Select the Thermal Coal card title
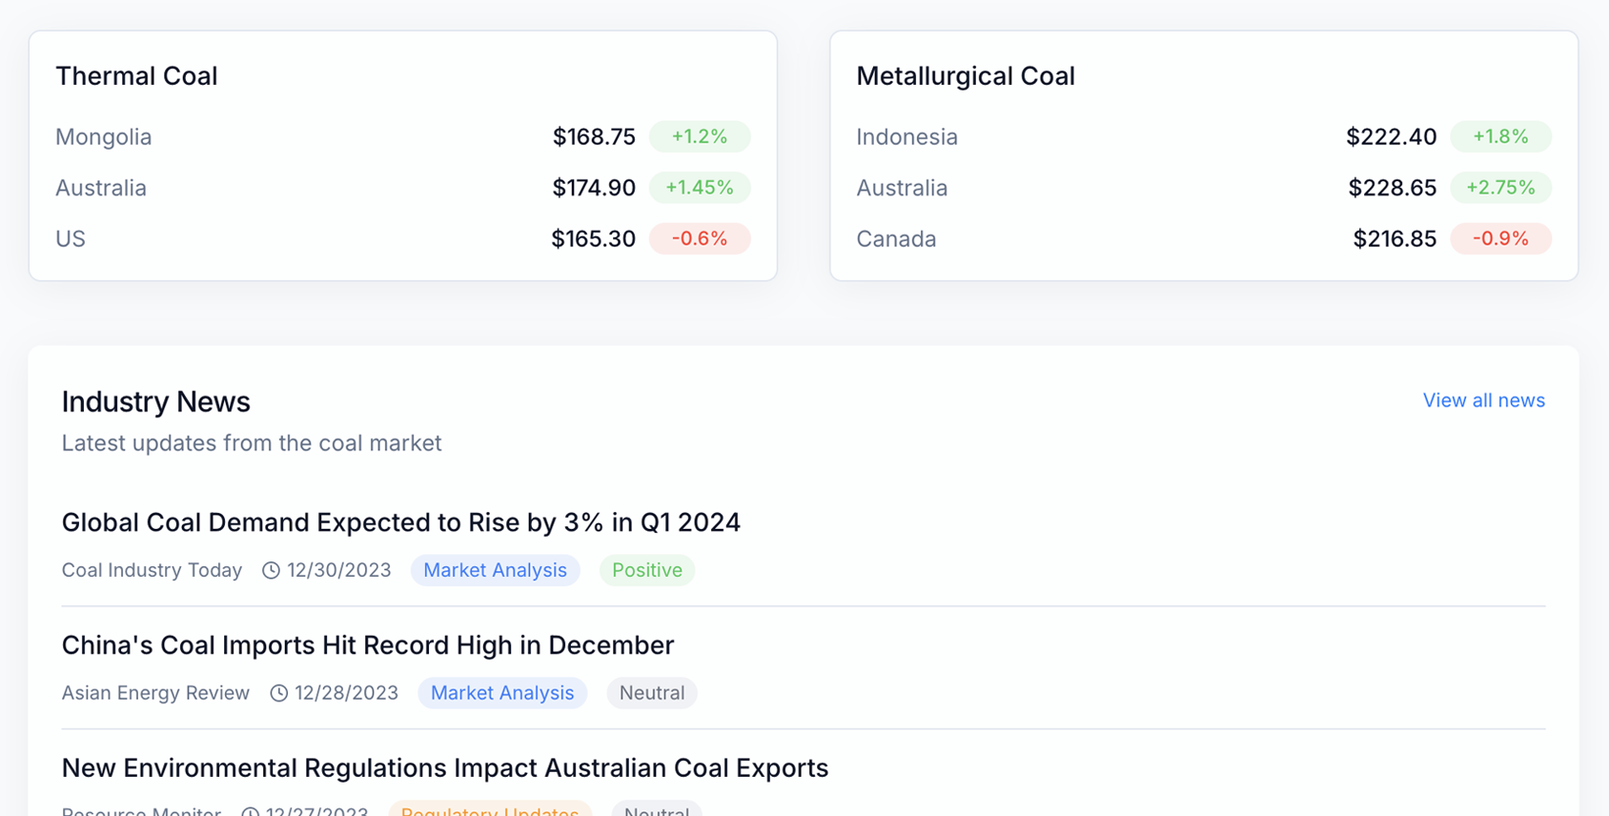The width and height of the screenshot is (1609, 816). click(136, 76)
